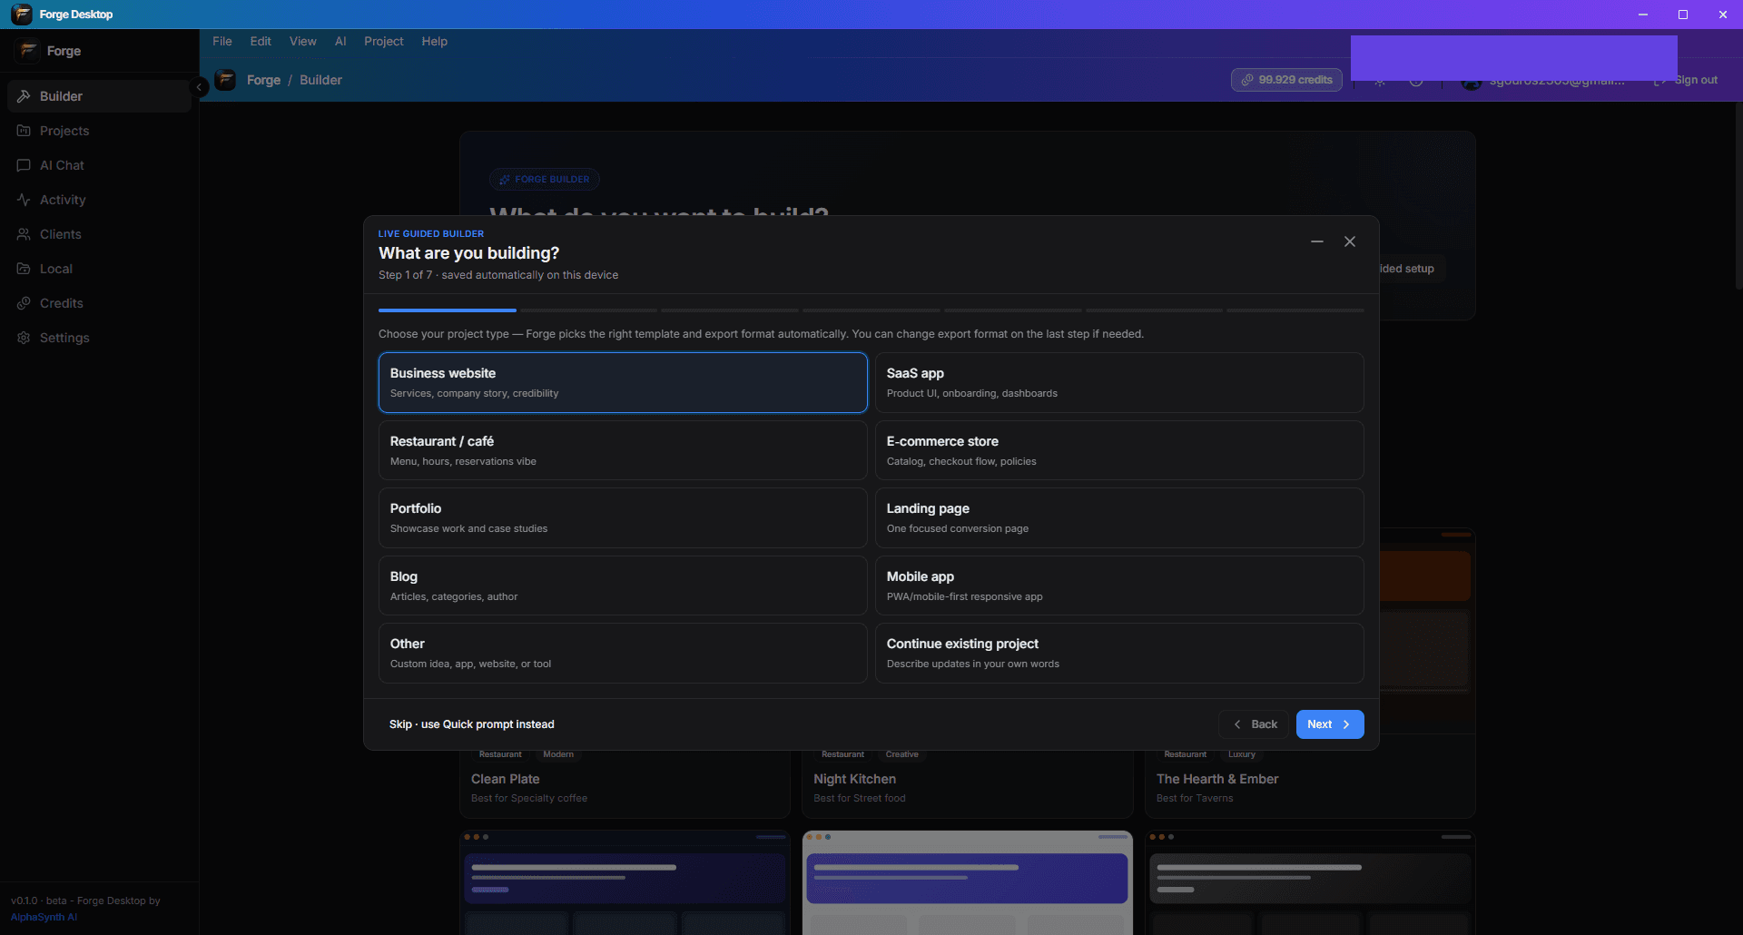Screen dimensions: 1743x935
Task: Select the SaaS app project type
Action: click(1119, 383)
